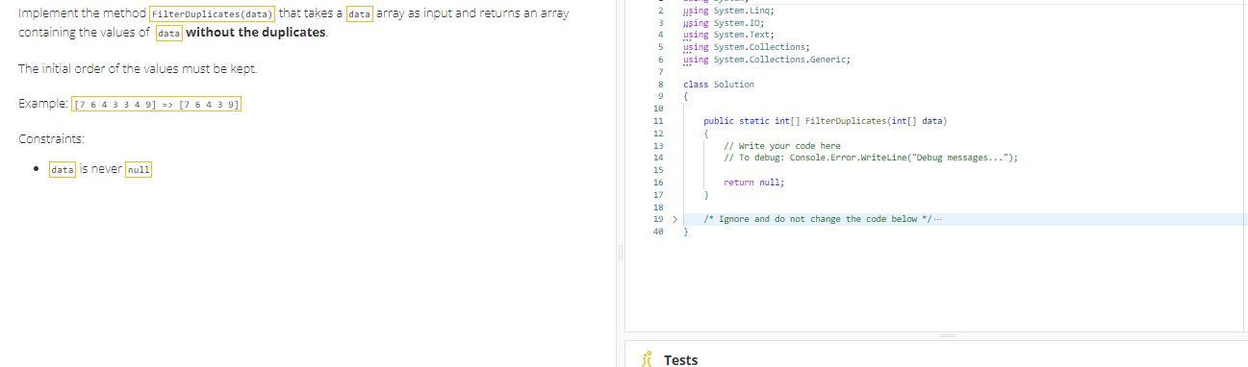This screenshot has height=367, width=1248.
Task: Click the Tests panel running-figure icon
Action: tap(648, 359)
